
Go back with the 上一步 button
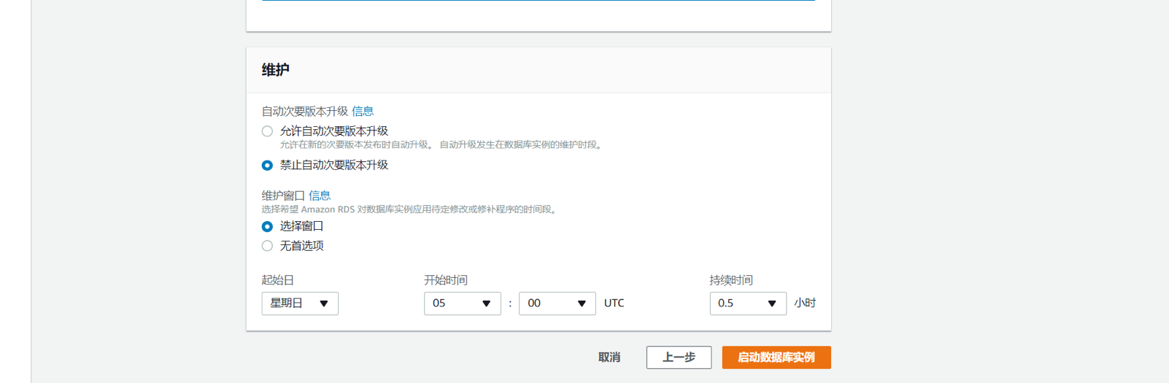679,357
